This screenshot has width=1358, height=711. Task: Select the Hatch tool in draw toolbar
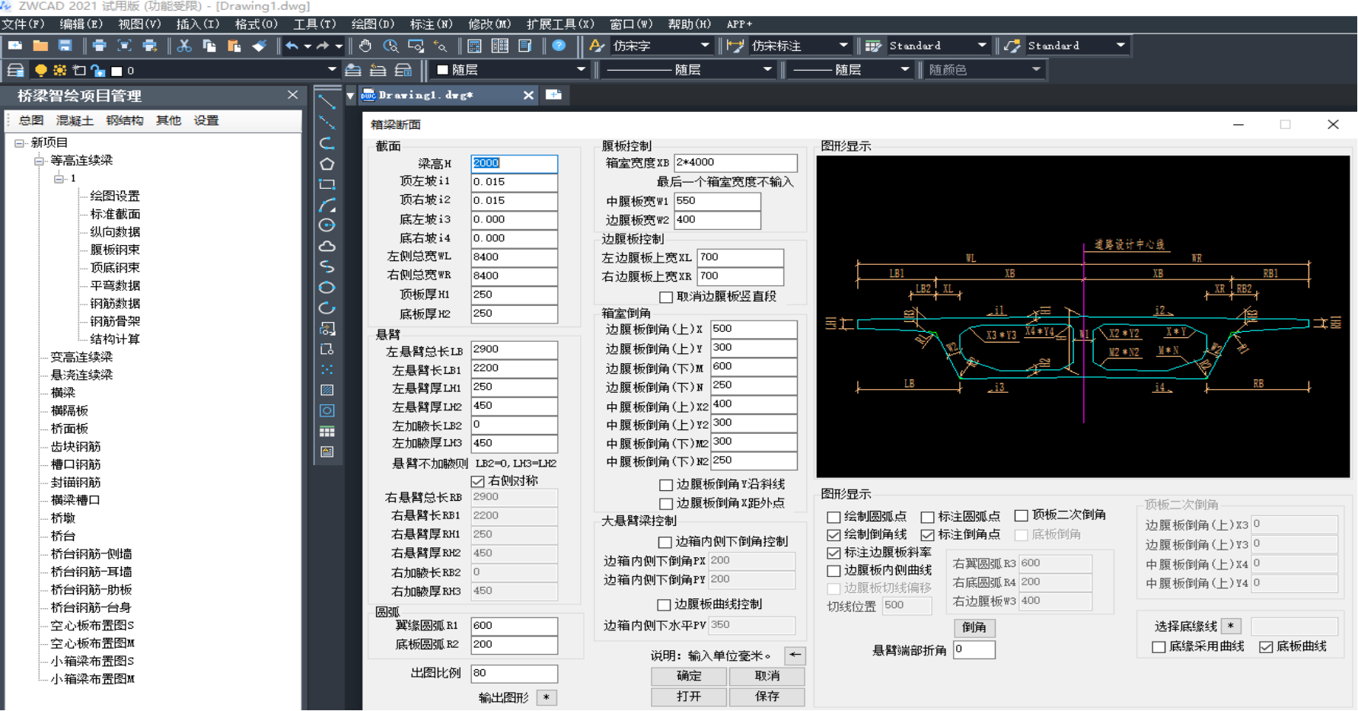click(327, 390)
